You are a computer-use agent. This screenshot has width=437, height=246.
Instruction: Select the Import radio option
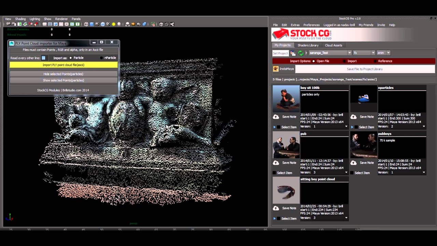344,61
